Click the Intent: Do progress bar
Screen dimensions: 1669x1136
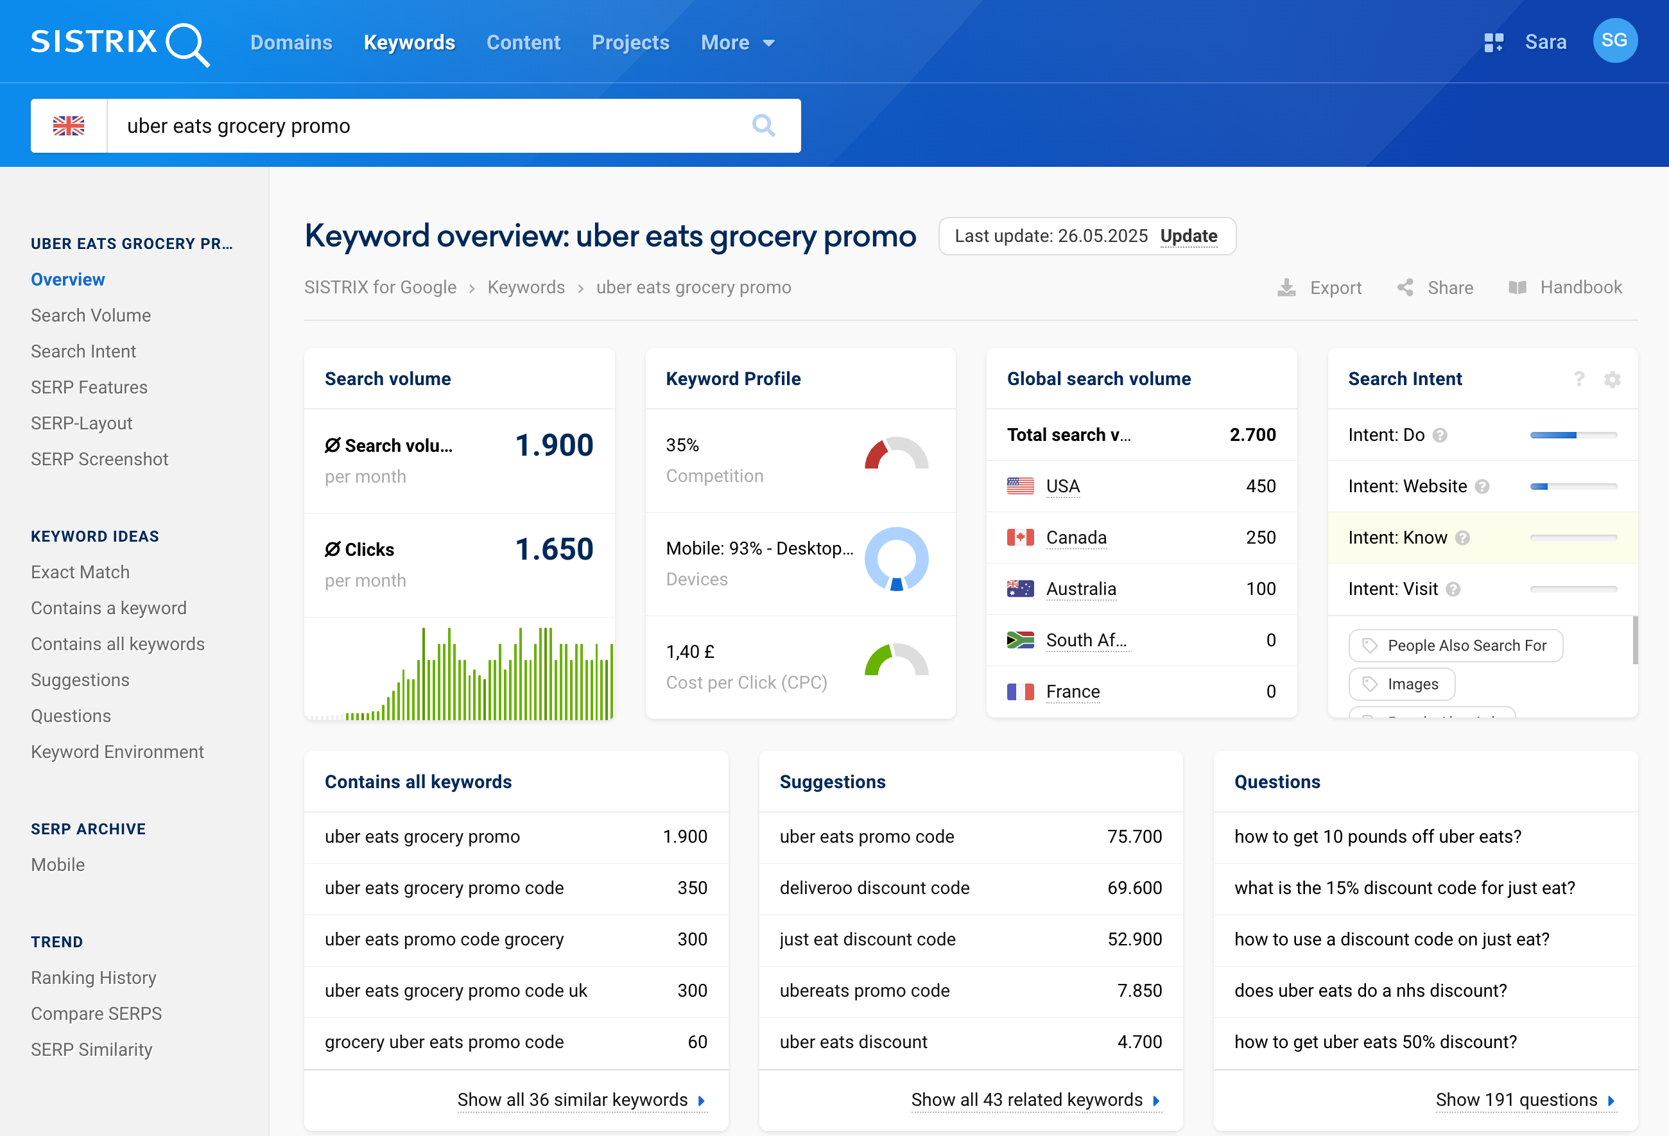point(1573,435)
